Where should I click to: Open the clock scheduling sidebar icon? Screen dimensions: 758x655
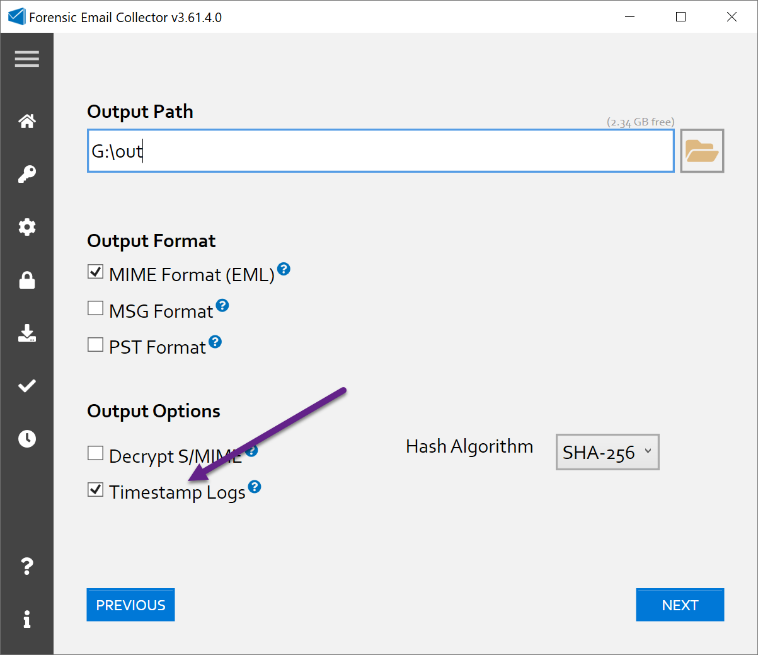pos(27,439)
